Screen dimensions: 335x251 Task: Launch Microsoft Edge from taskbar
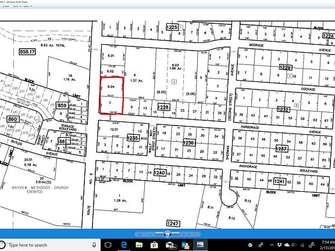point(124,245)
